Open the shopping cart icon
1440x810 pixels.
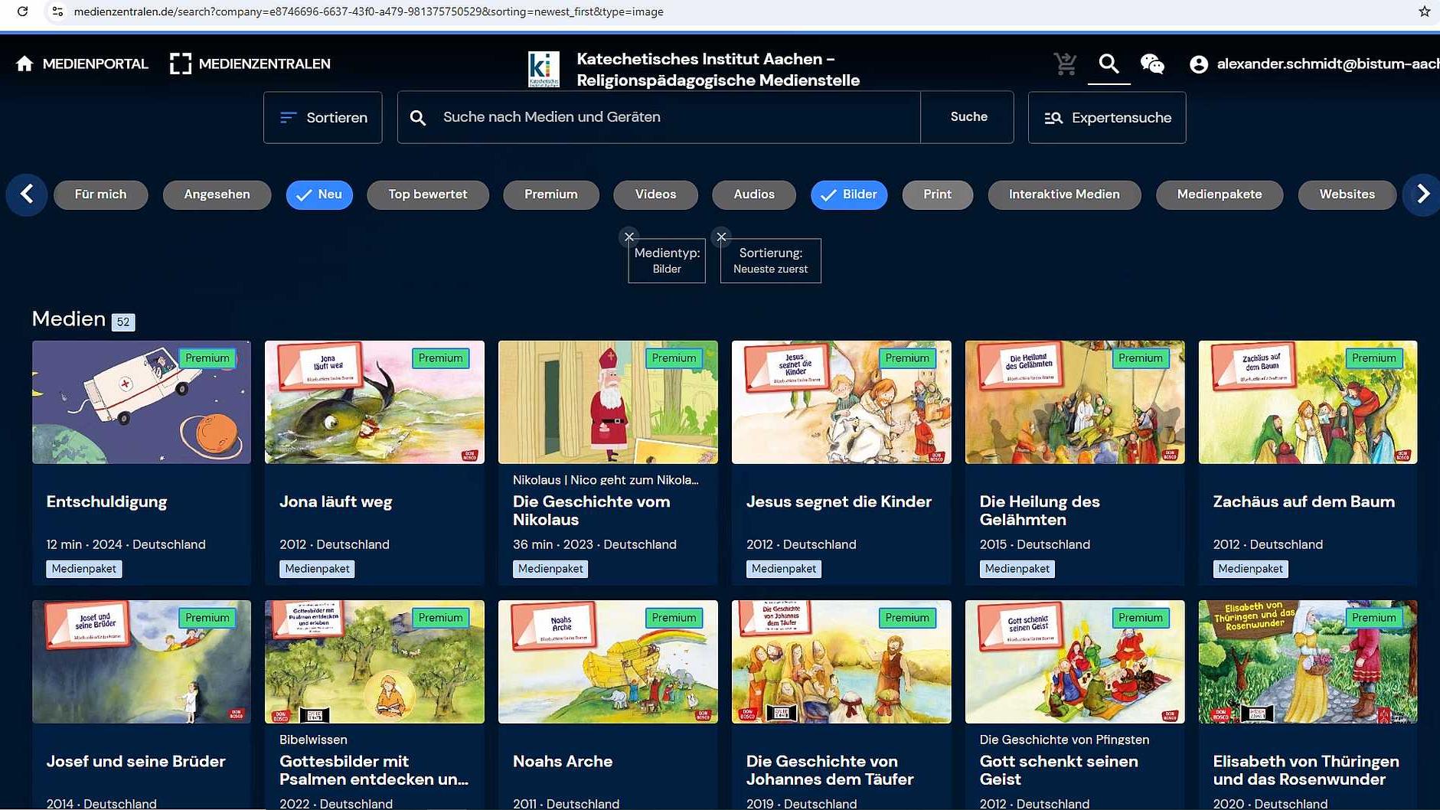click(1065, 64)
